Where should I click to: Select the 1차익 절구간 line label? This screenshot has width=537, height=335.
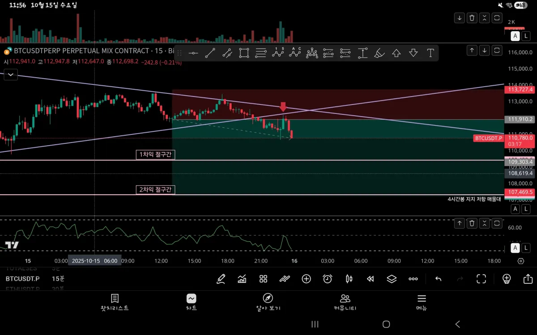point(156,155)
